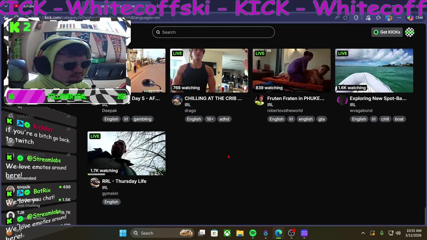Click the taskbar Search box

tap(162, 233)
